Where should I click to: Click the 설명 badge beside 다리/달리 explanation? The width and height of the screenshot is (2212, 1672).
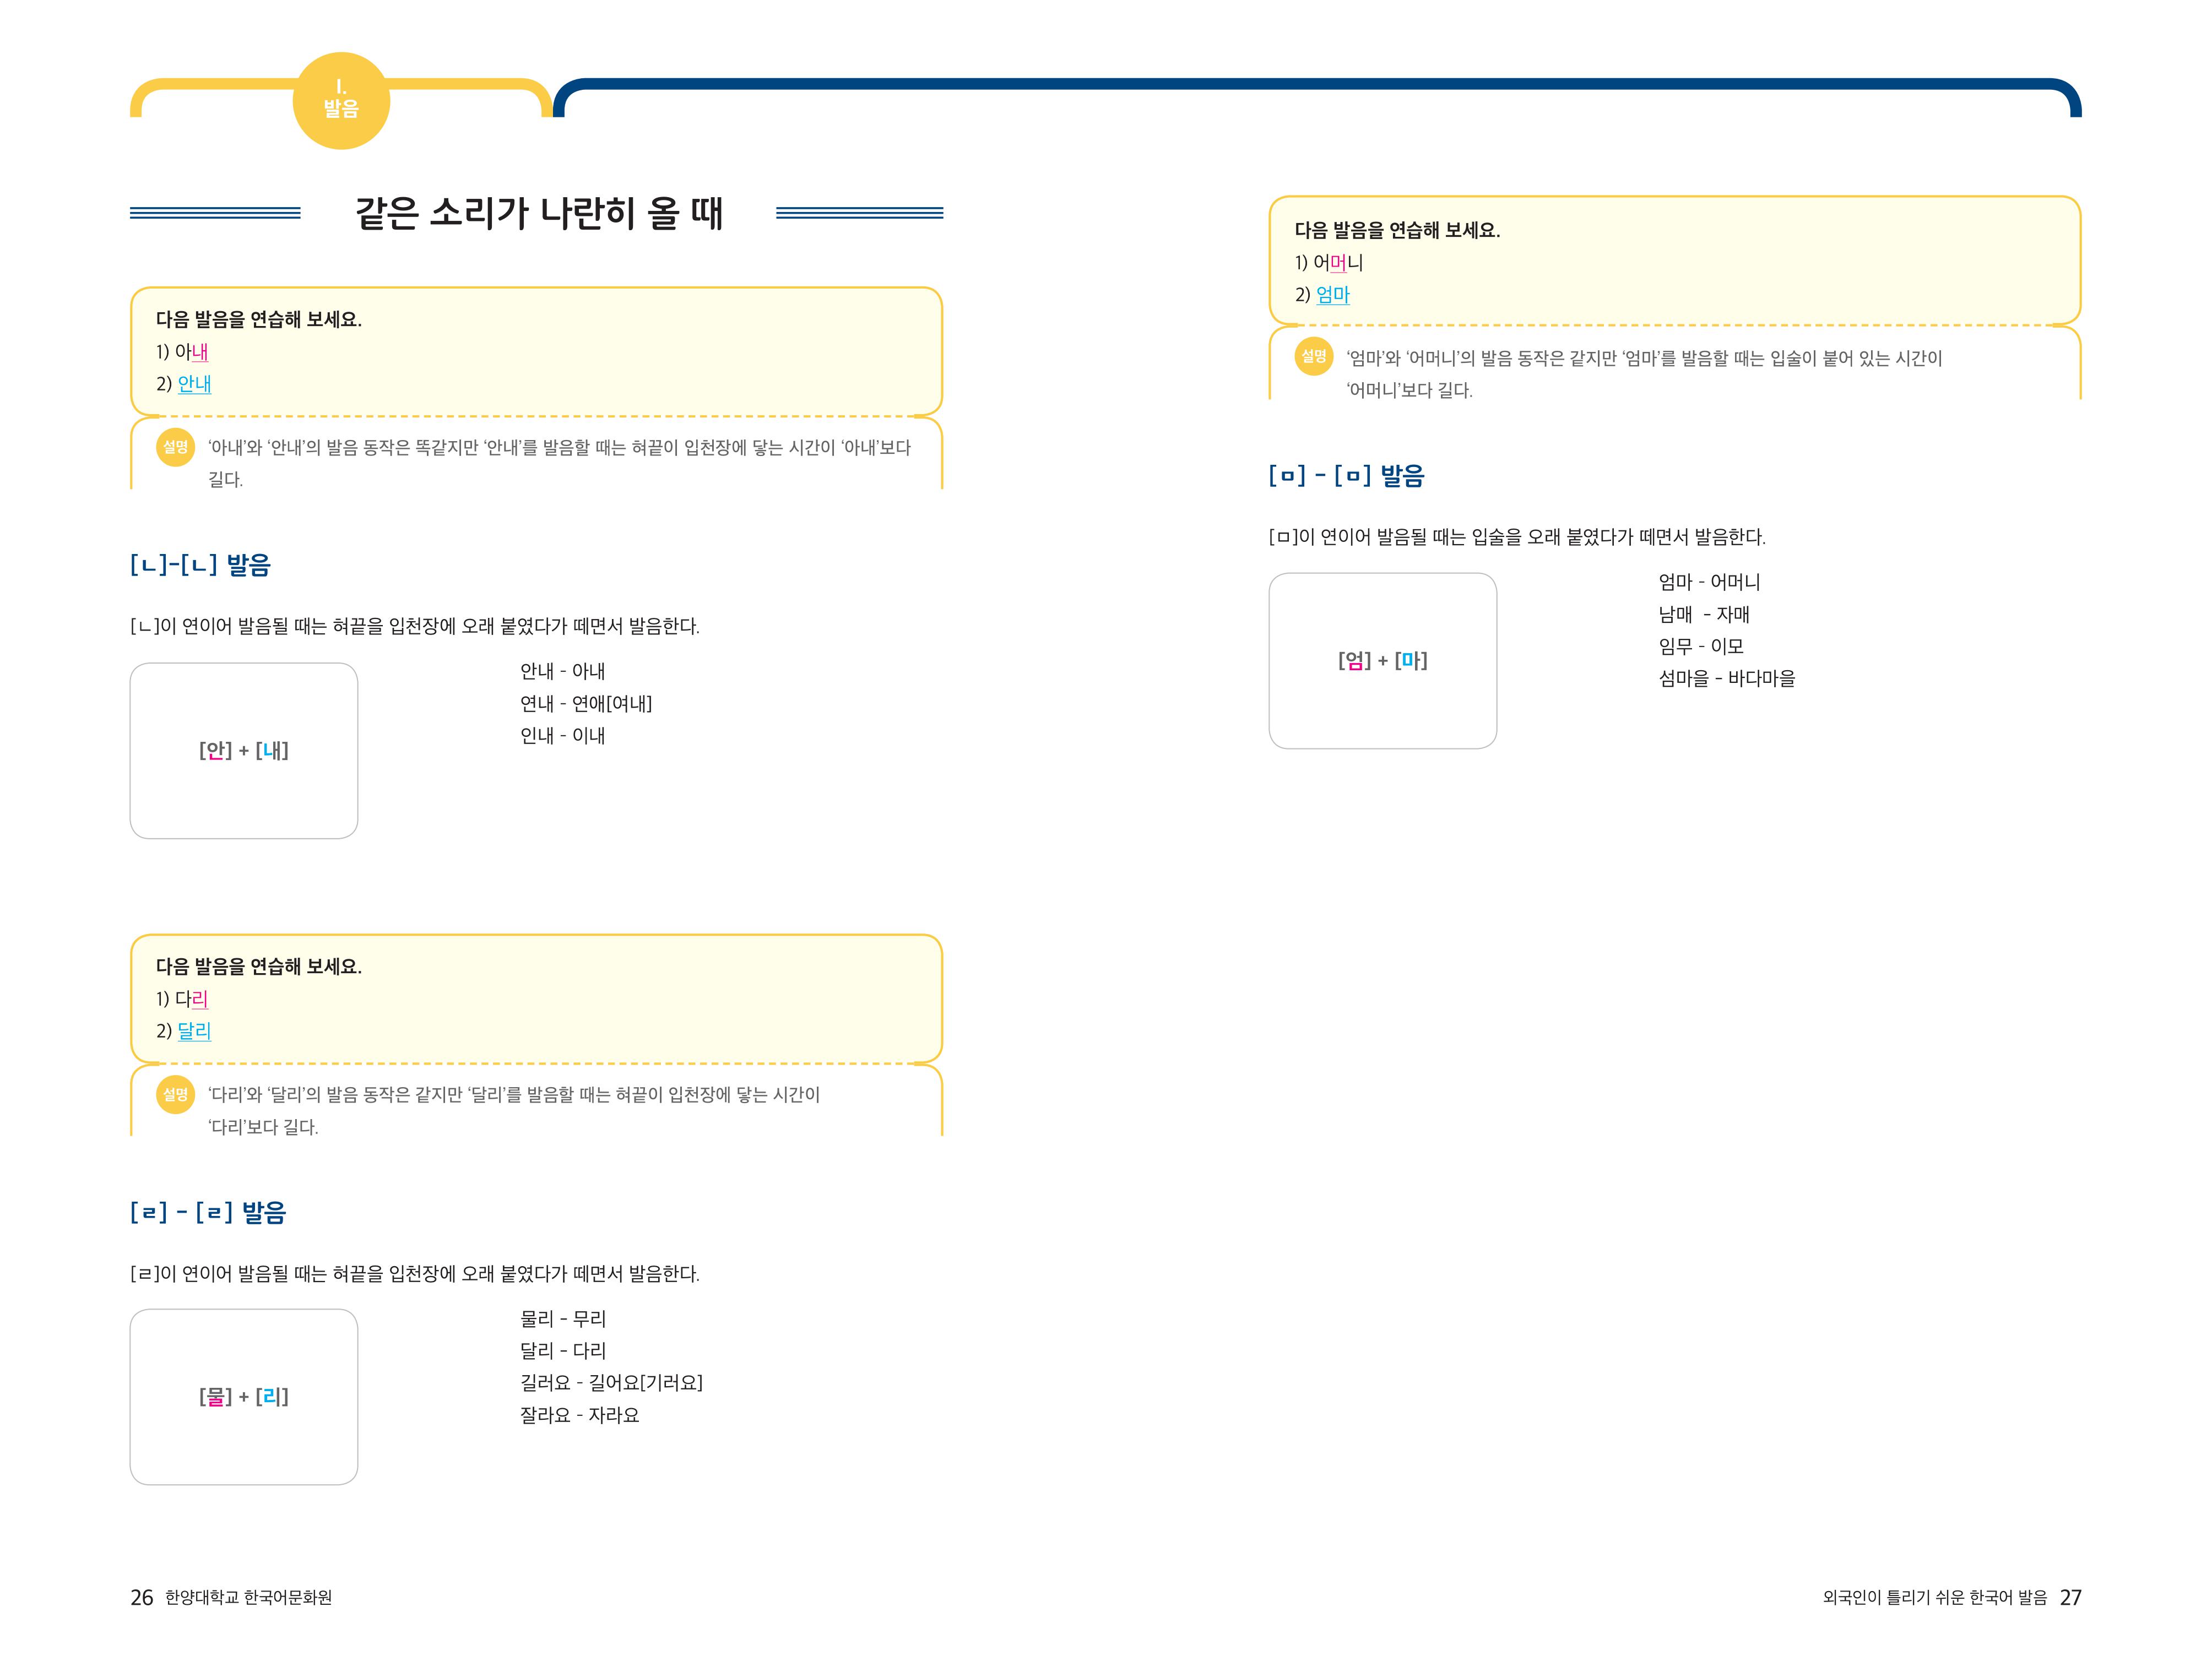click(x=176, y=1094)
